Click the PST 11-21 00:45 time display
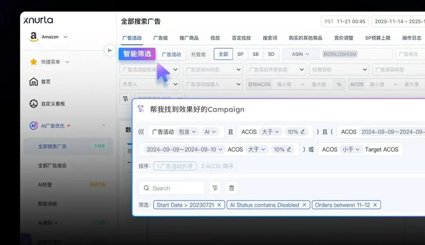Image resolution: width=425 pixels, height=245 pixels. (345, 21)
